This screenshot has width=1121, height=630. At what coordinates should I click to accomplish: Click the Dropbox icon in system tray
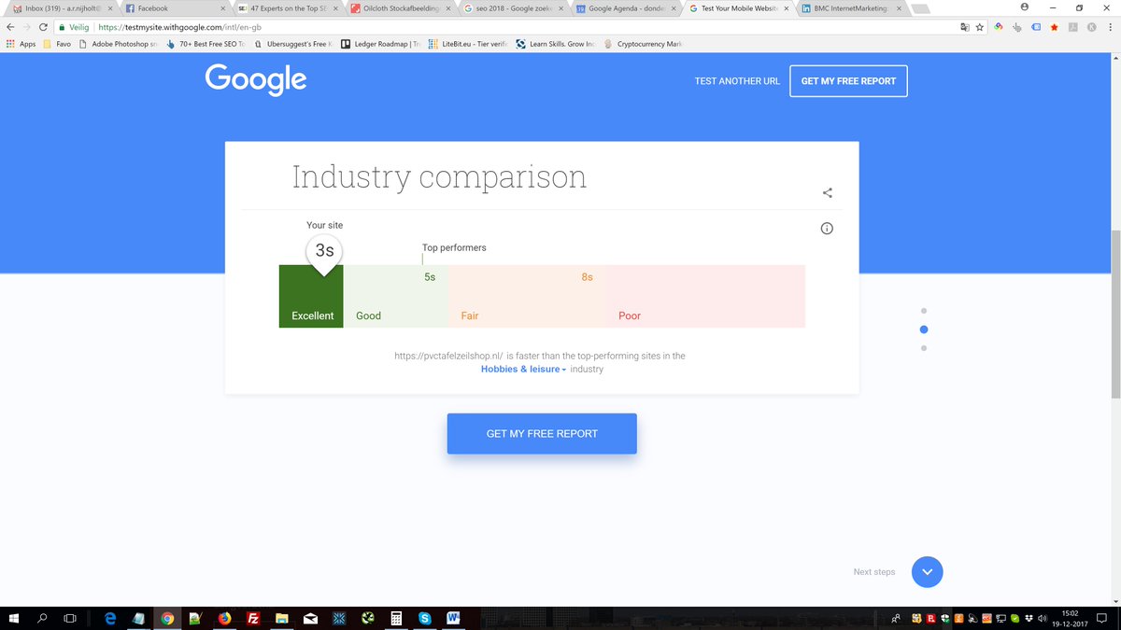pyautogui.click(x=1029, y=618)
